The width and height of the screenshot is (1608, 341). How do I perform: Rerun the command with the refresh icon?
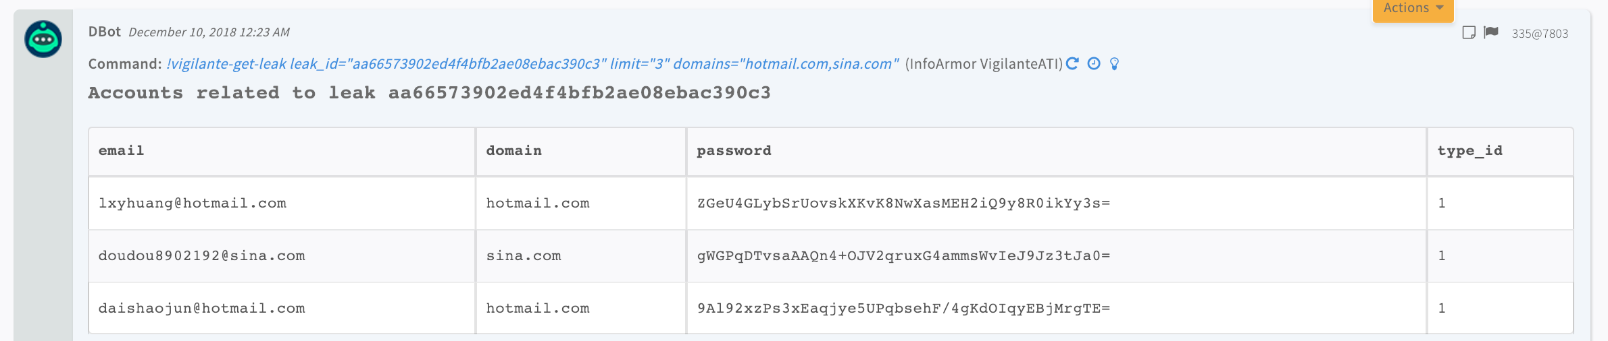(x=1072, y=63)
